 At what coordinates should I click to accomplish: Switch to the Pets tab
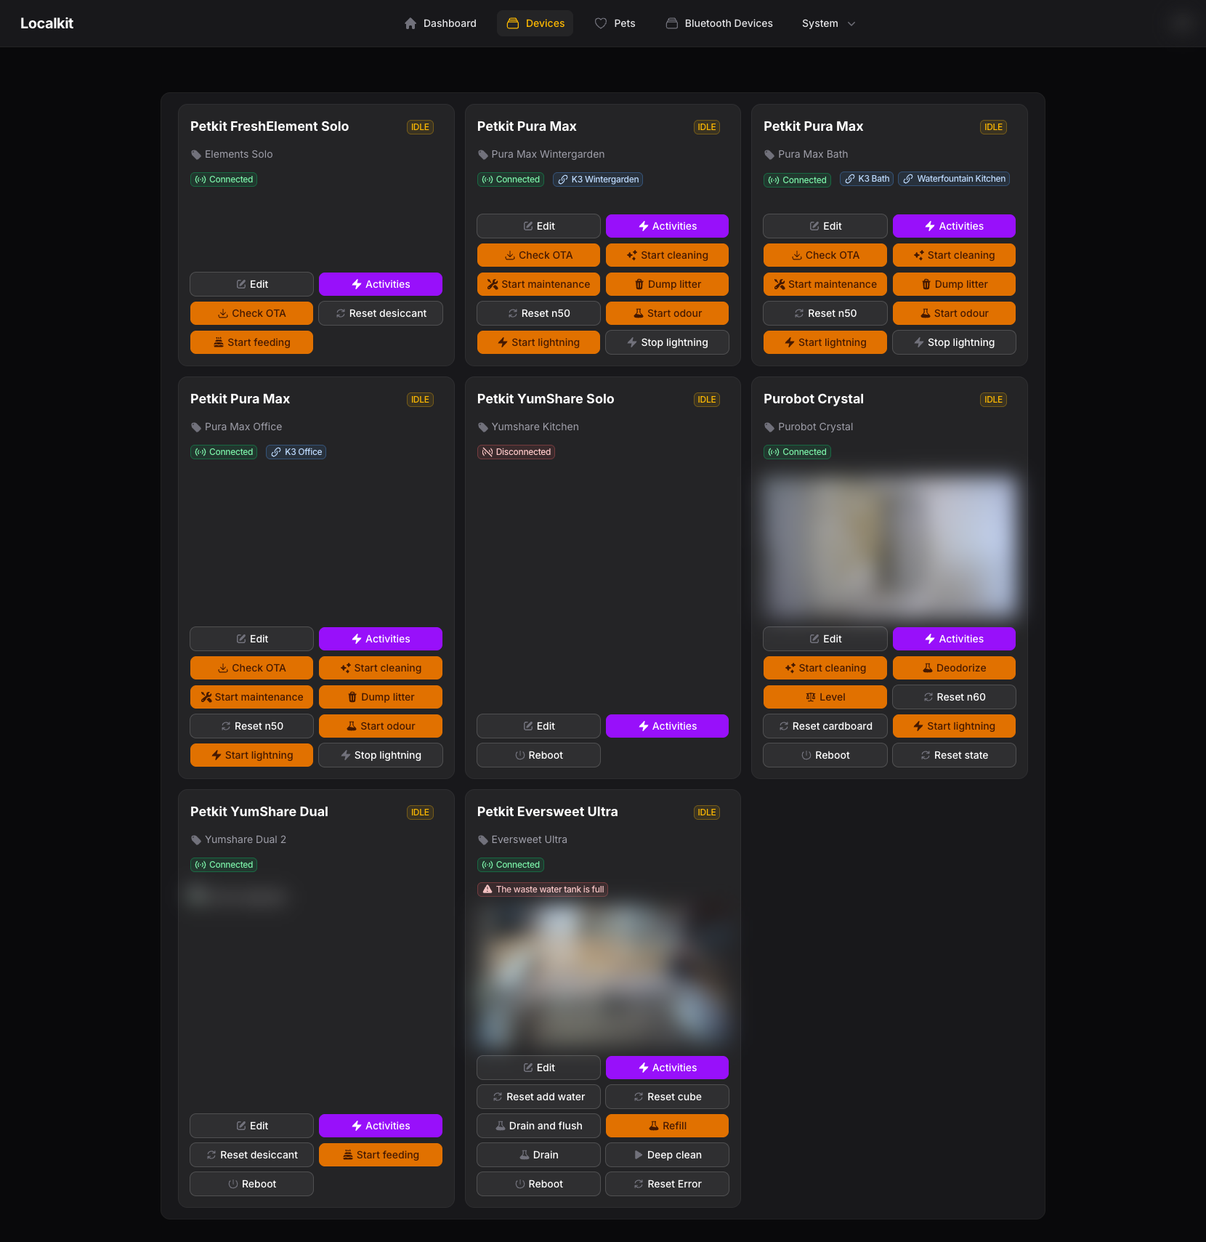point(615,23)
